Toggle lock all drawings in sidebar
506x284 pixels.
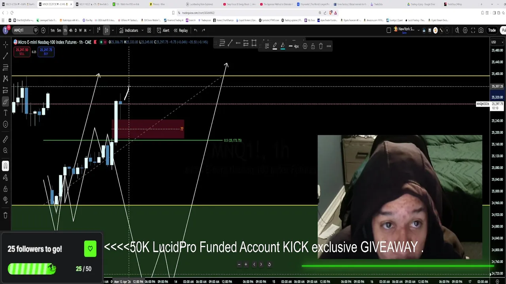point(6,189)
